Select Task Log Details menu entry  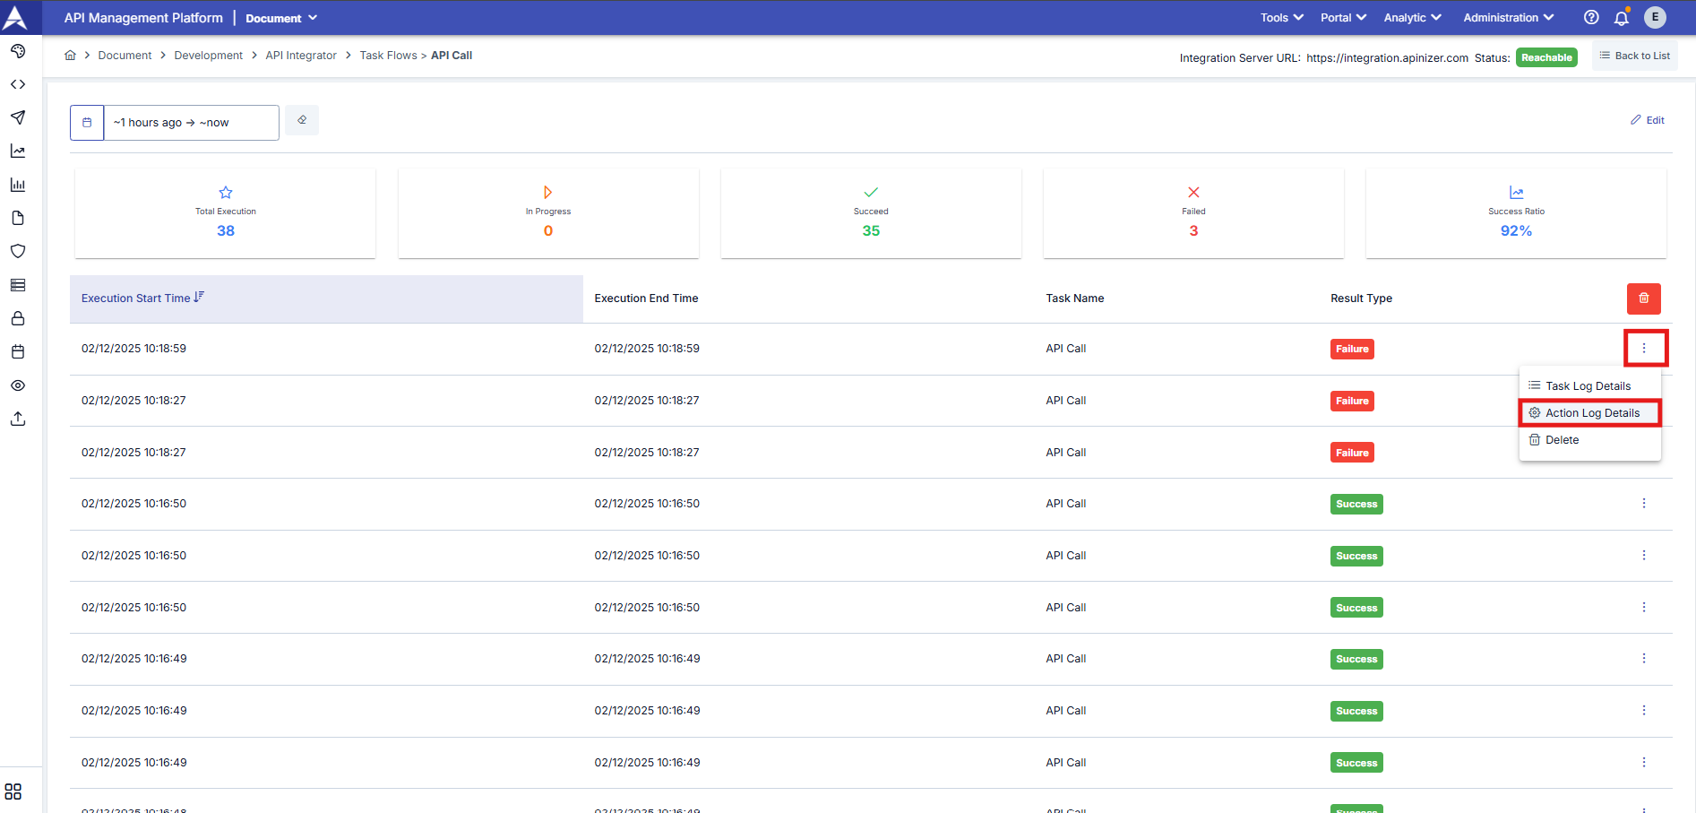point(1587,386)
